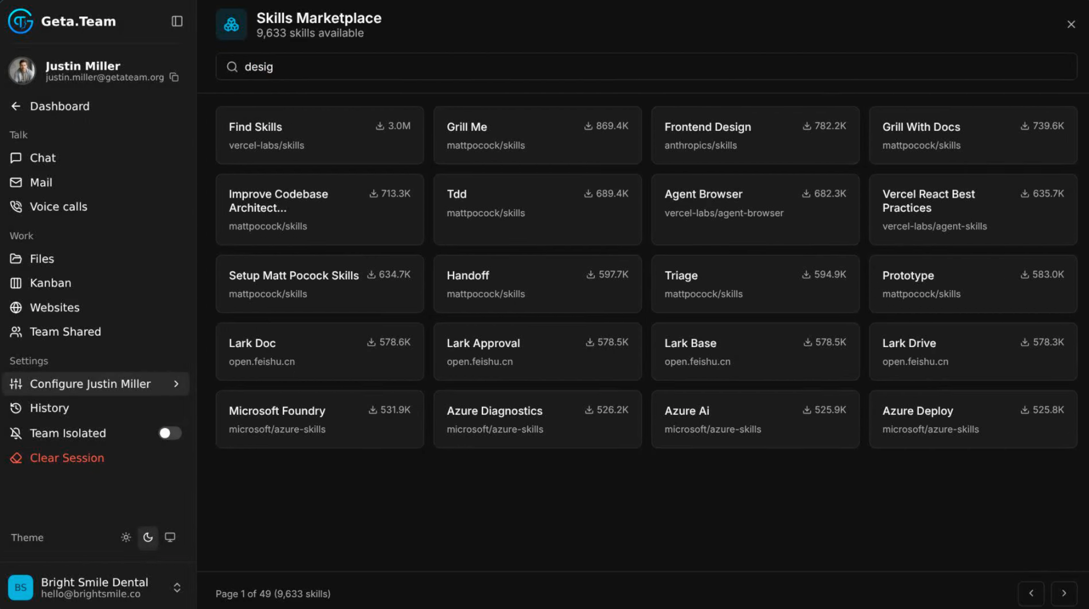Viewport: 1089px width, 609px height.
Task: Close the Skills Marketplace panel
Action: (1071, 24)
